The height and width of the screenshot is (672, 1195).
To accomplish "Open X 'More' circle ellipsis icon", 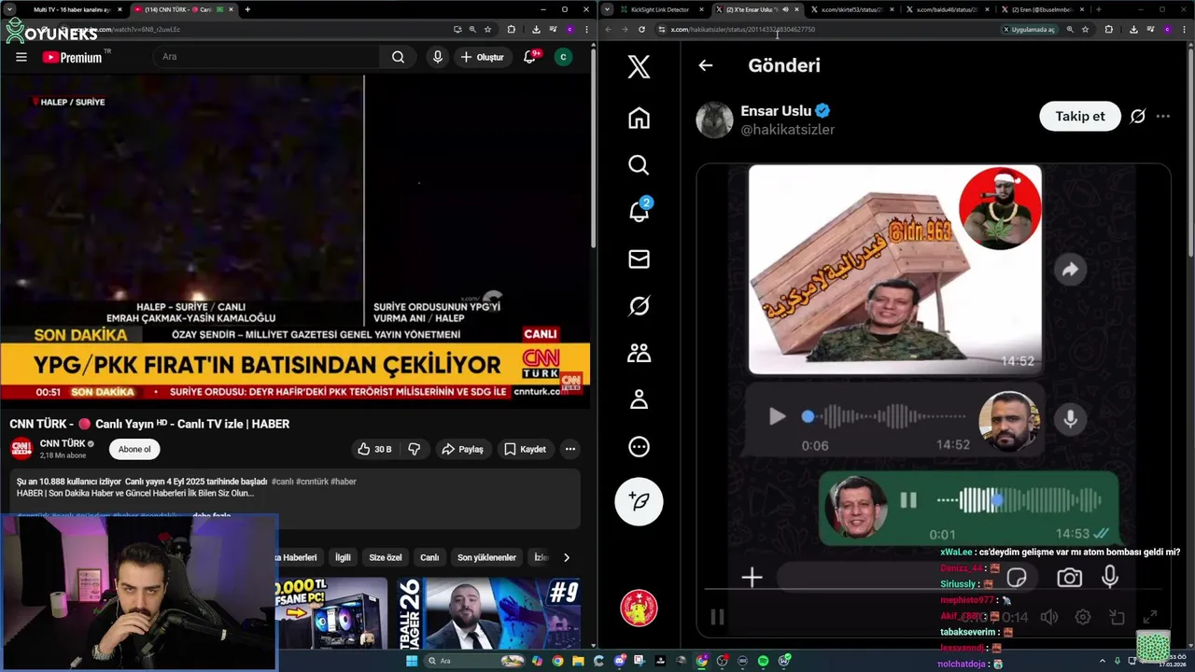I will pyautogui.click(x=639, y=447).
